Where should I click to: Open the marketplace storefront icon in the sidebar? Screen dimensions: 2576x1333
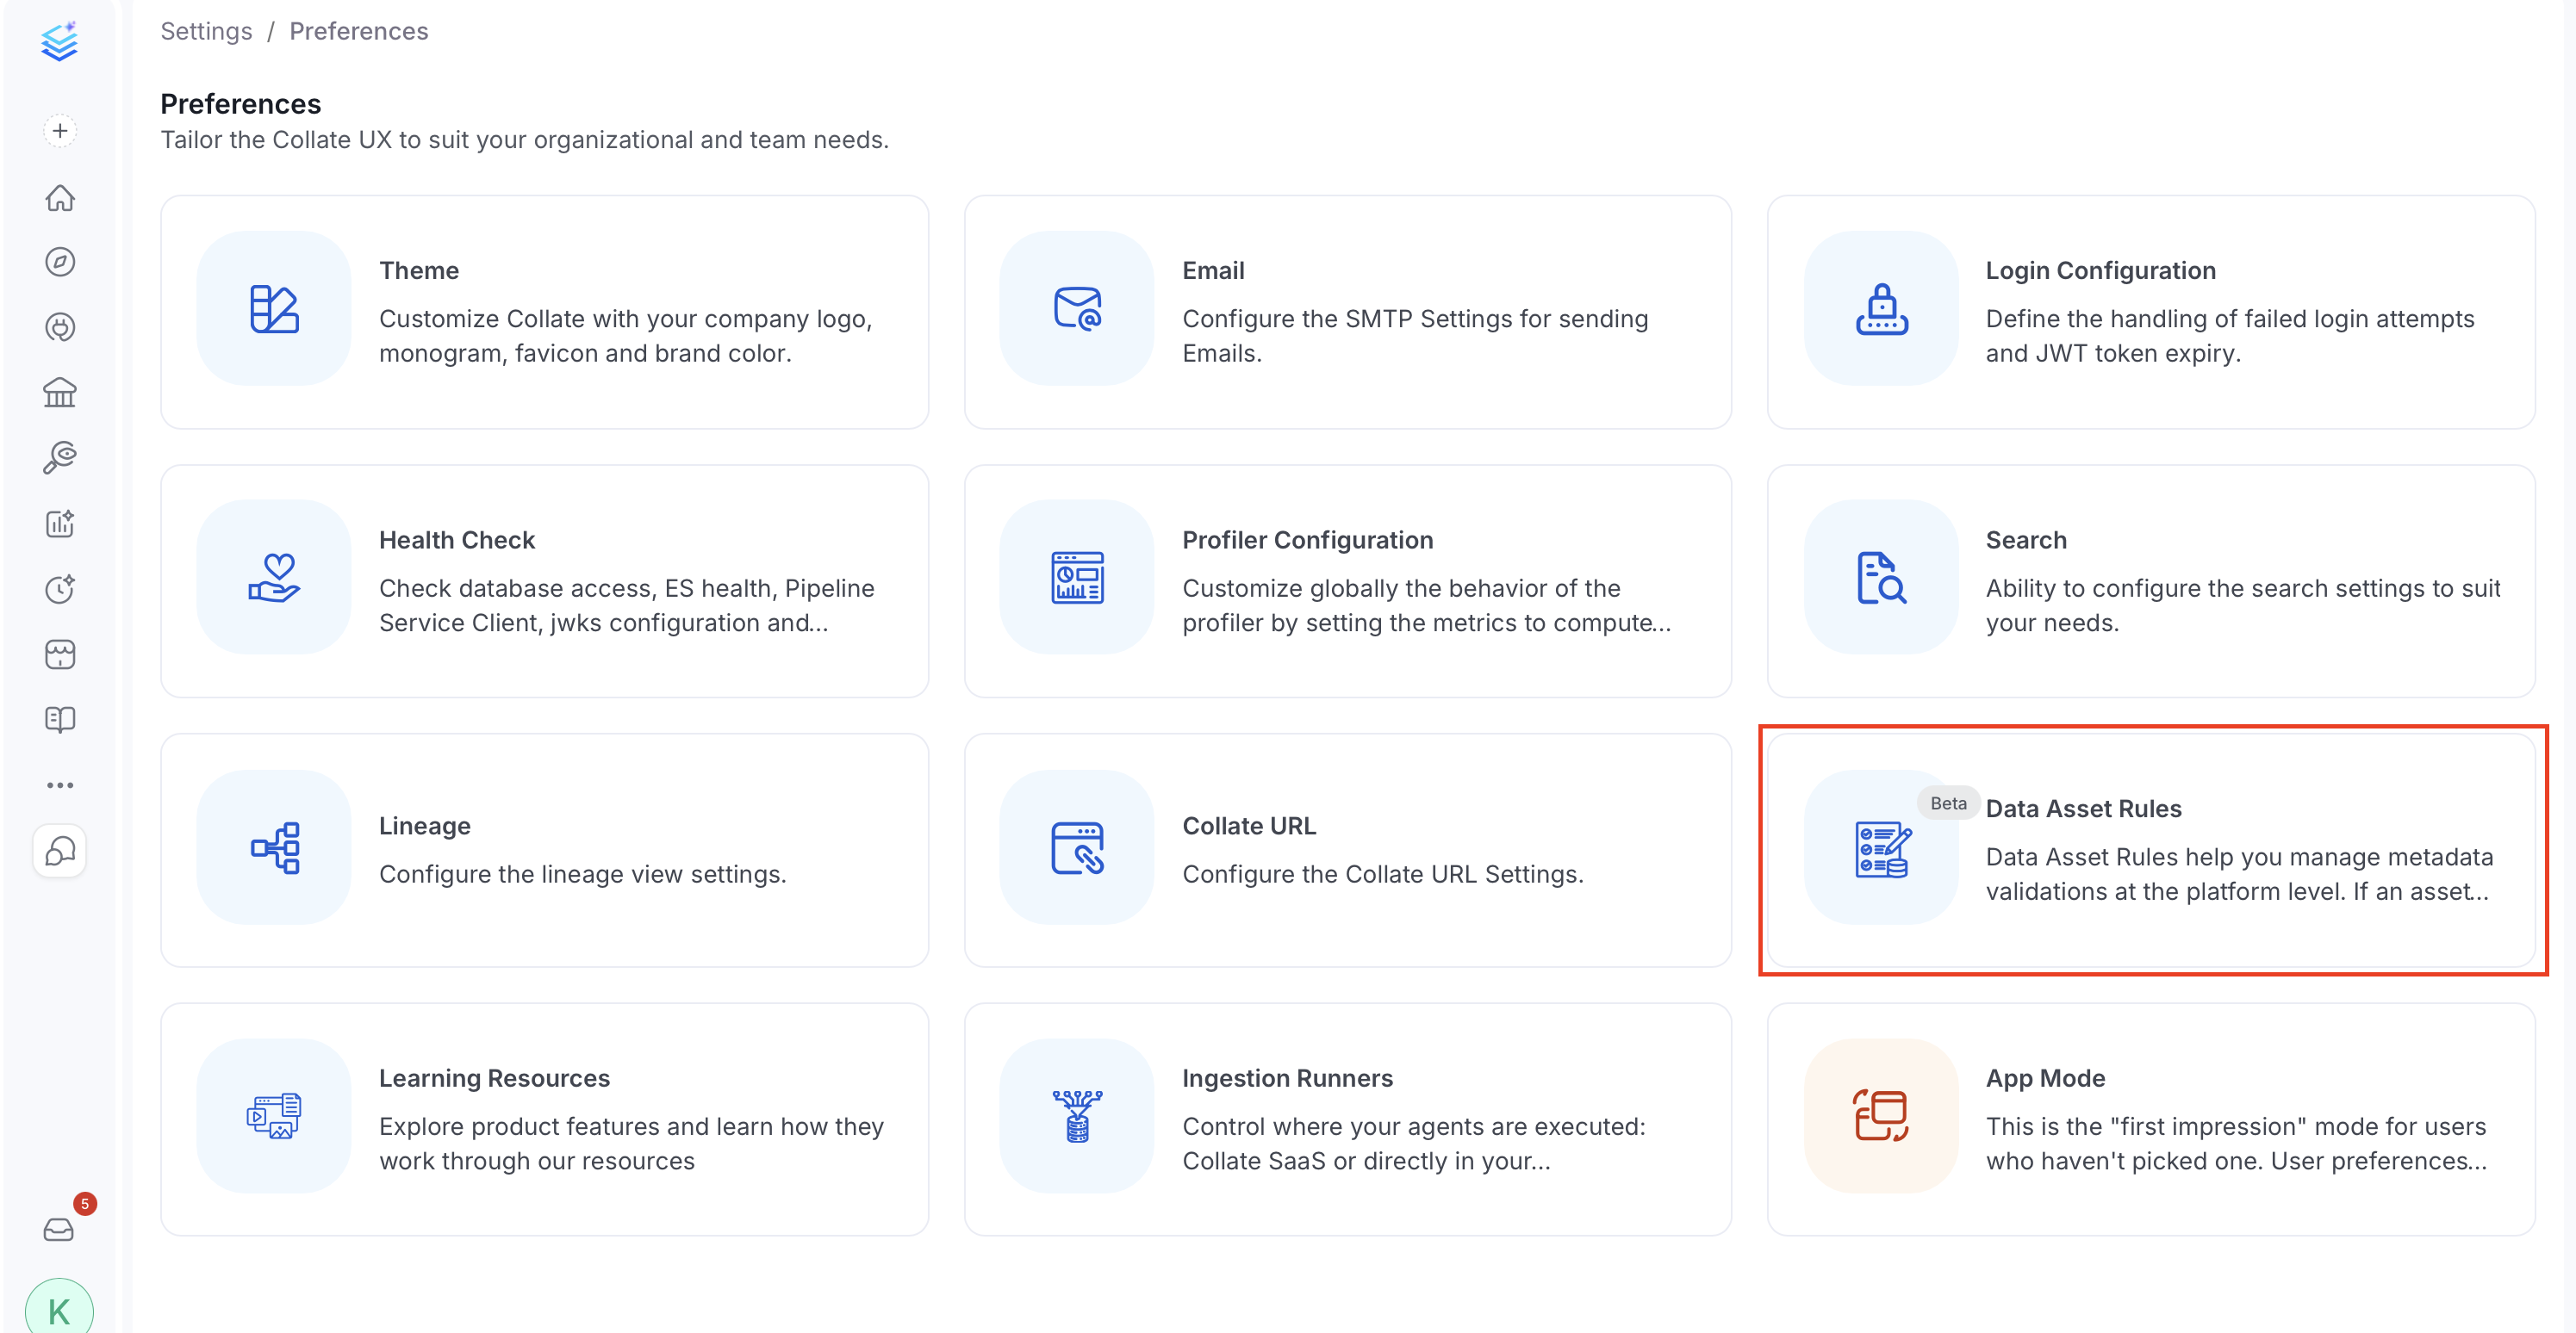pos(60,654)
